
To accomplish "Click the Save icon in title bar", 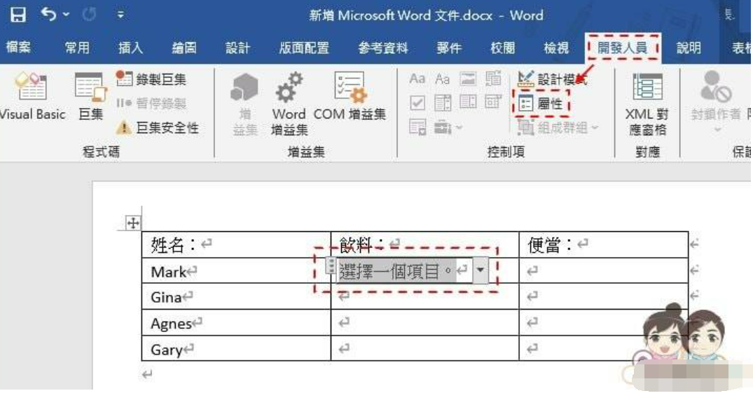I will [x=18, y=14].
